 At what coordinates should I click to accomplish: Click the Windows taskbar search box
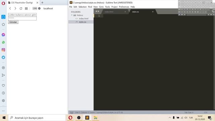(37, 118)
